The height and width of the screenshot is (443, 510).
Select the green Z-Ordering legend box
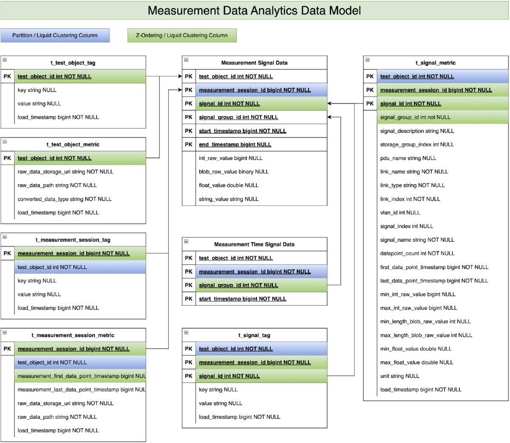pos(182,35)
